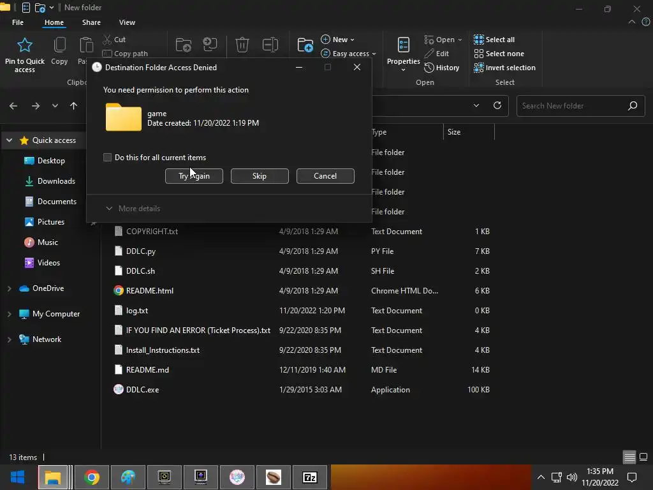Click Edit in the Open group
Viewport: 653px width, 490px height.
click(x=437, y=54)
